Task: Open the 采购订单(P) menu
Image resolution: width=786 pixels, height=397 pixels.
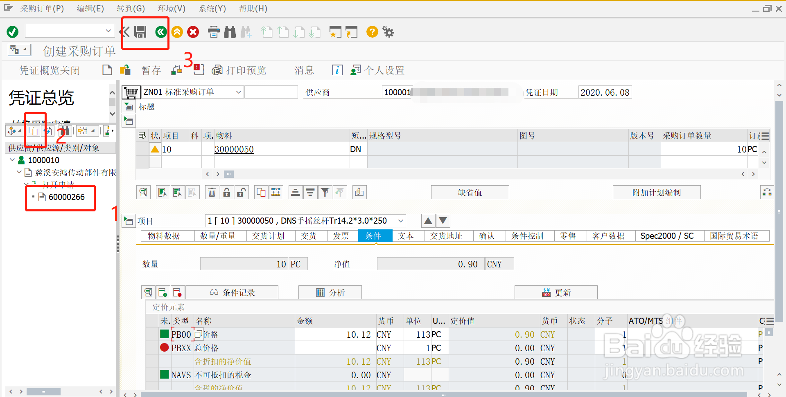Action: (42, 9)
